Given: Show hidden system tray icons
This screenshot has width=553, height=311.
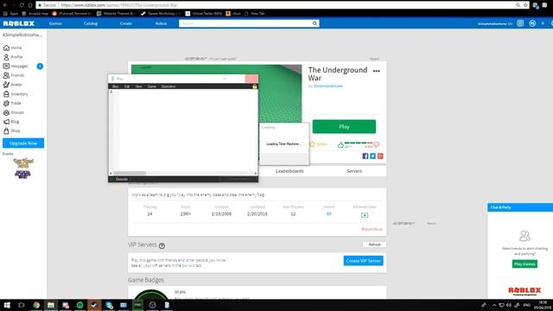Looking at the screenshot, I should pos(494,305).
